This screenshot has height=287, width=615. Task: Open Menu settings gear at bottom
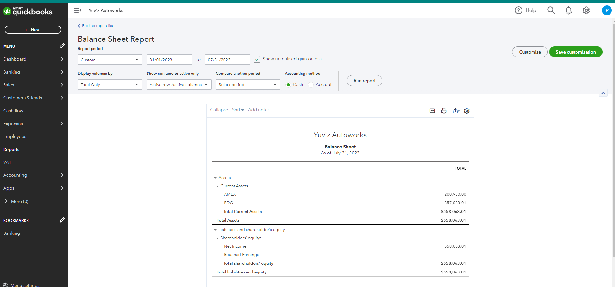point(5,285)
